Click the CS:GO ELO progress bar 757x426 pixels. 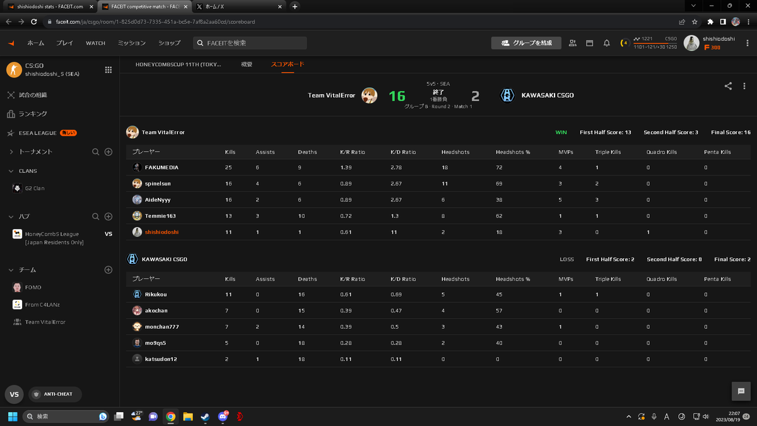pyautogui.click(x=655, y=43)
